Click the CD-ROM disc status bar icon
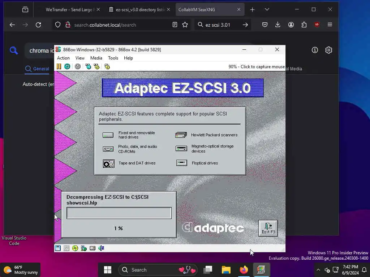The width and height of the screenshot is (370, 277). (x=75, y=248)
